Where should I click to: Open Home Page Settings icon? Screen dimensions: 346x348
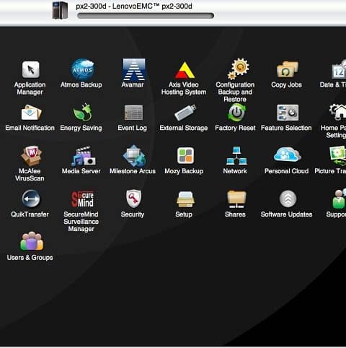(x=338, y=112)
